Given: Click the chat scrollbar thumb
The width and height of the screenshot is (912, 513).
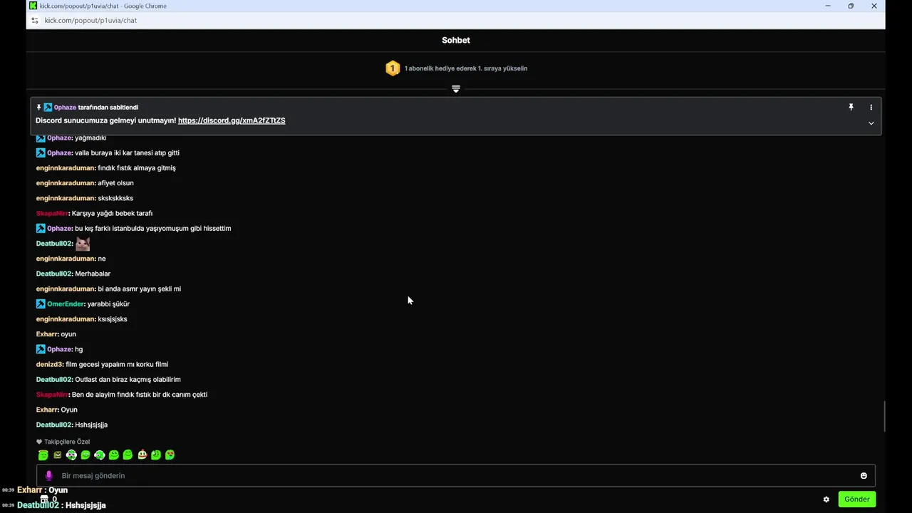Looking at the screenshot, I should [x=884, y=417].
